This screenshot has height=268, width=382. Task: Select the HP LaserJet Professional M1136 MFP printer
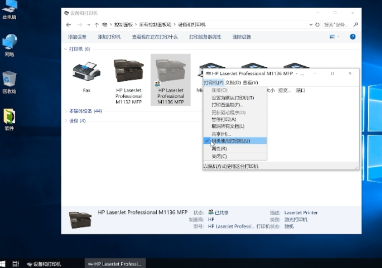pyautogui.click(x=170, y=73)
